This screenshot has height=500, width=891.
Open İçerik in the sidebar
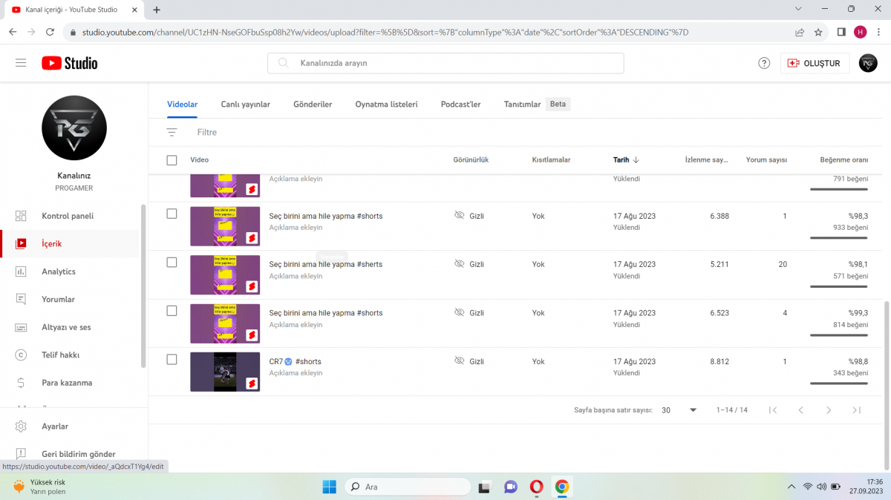click(69, 243)
